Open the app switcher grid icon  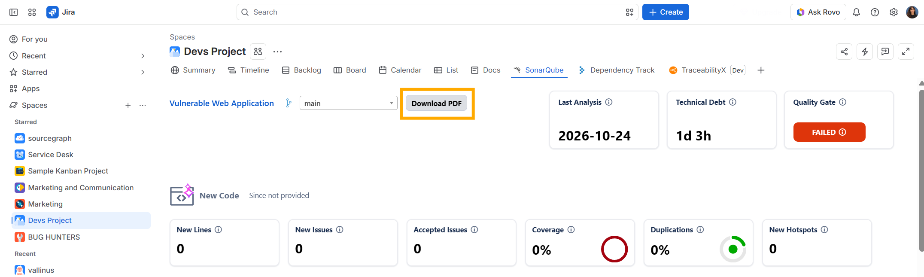coord(32,12)
